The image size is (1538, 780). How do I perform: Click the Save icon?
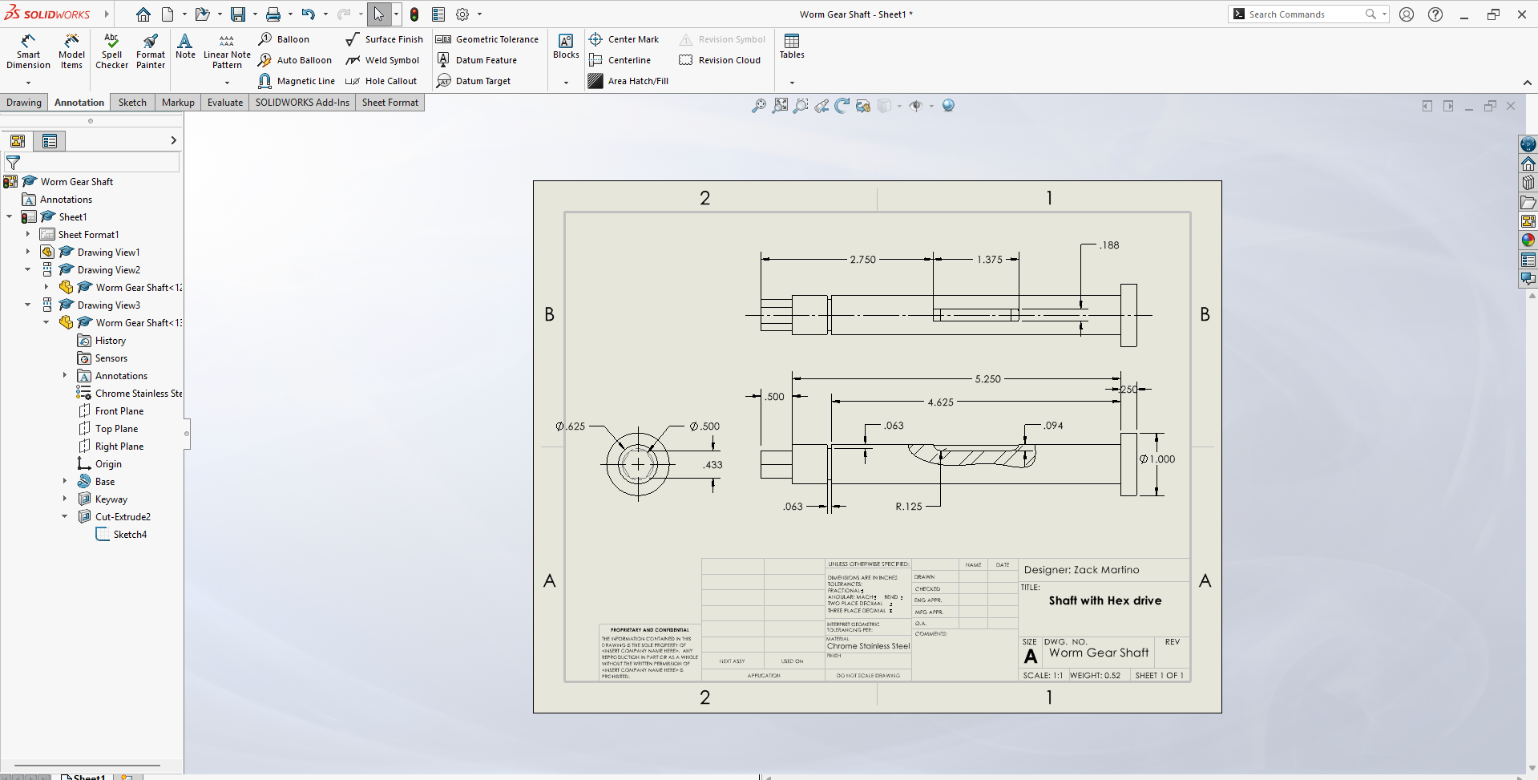coord(238,14)
